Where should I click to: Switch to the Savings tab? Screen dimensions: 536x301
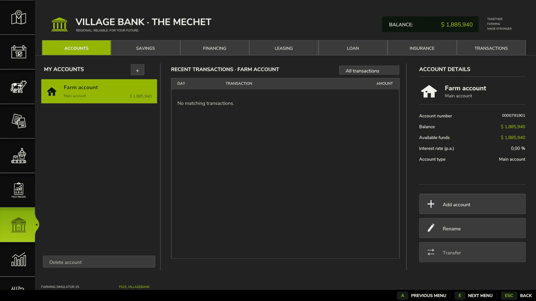145,48
